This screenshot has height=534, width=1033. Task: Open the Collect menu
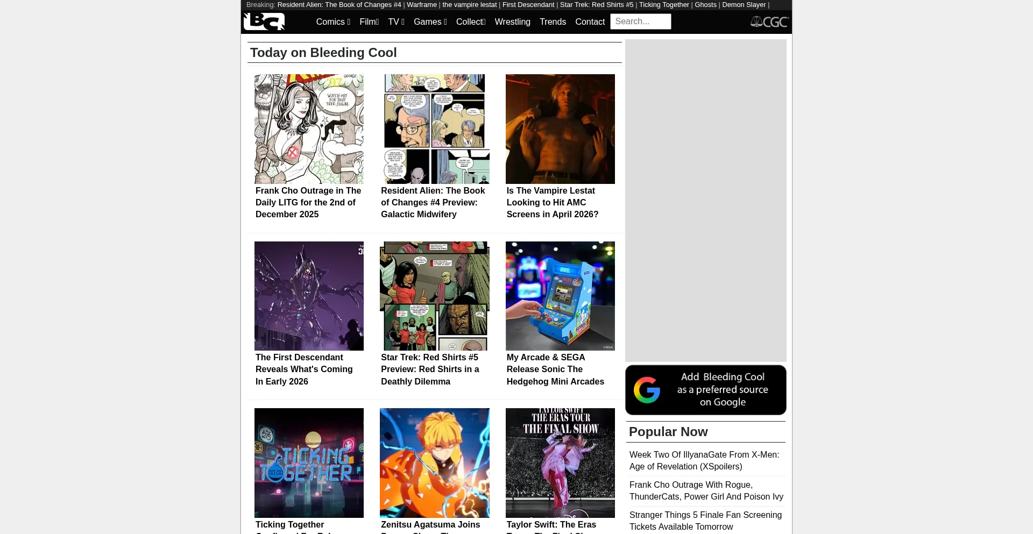470,22
